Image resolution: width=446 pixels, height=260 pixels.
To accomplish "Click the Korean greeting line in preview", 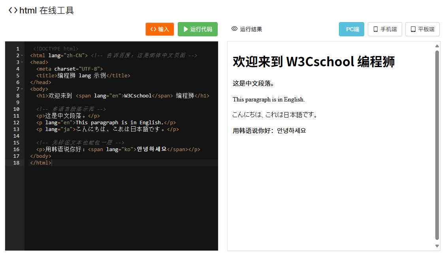I will (x=269, y=131).
